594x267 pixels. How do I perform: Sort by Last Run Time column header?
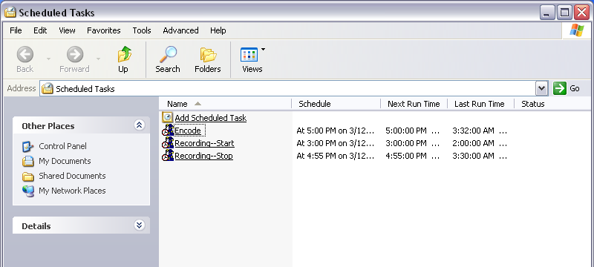[x=480, y=104]
